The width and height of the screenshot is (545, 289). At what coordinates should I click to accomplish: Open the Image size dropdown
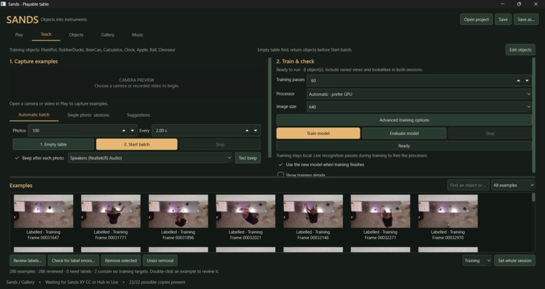pyautogui.click(x=419, y=107)
